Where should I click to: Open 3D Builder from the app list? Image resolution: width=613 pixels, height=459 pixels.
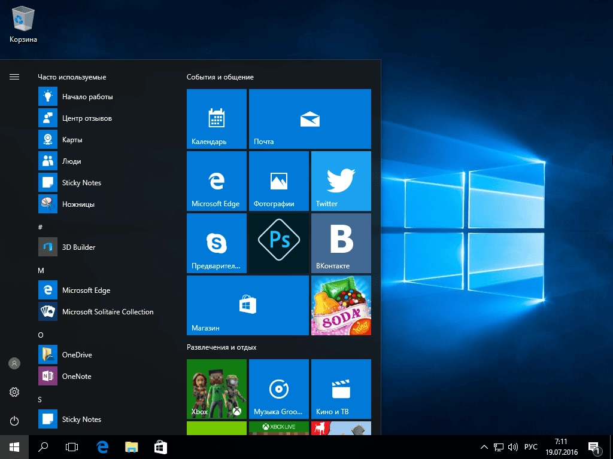click(105, 247)
